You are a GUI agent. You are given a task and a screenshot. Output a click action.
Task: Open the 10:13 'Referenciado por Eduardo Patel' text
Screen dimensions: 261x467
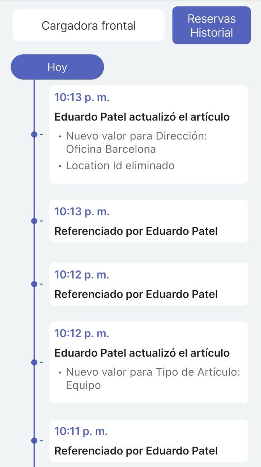click(x=136, y=231)
